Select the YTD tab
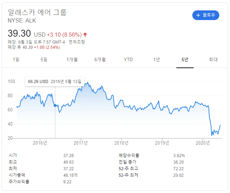Image resolution: width=230 pixels, height=193 pixels. pos(128,59)
